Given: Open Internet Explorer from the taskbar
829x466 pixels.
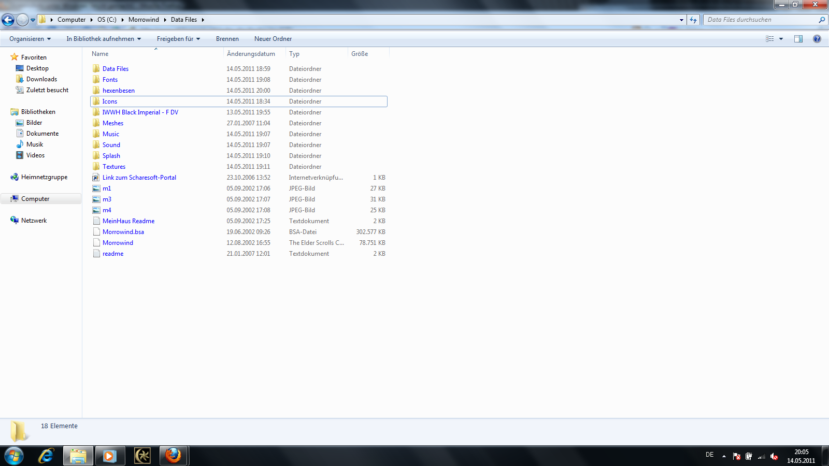Looking at the screenshot, I should point(46,456).
